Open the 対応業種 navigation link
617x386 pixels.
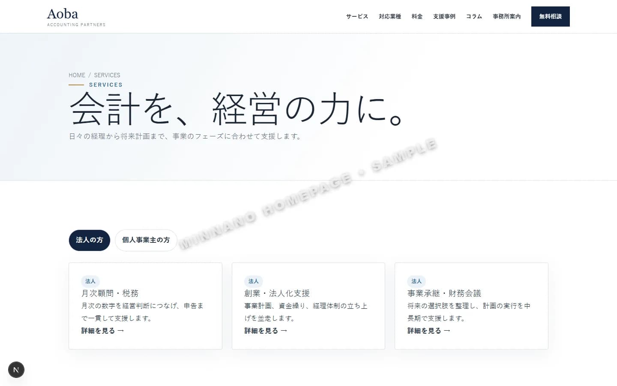(x=390, y=16)
